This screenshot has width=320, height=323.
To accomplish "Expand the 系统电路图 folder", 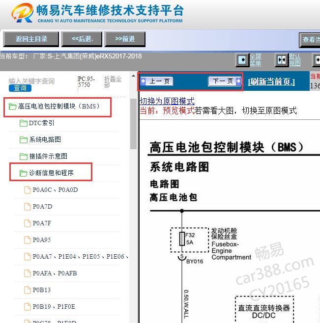I will click(45, 140).
